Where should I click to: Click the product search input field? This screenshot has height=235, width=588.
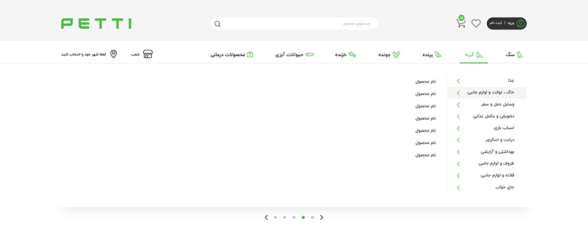pyautogui.click(x=299, y=24)
